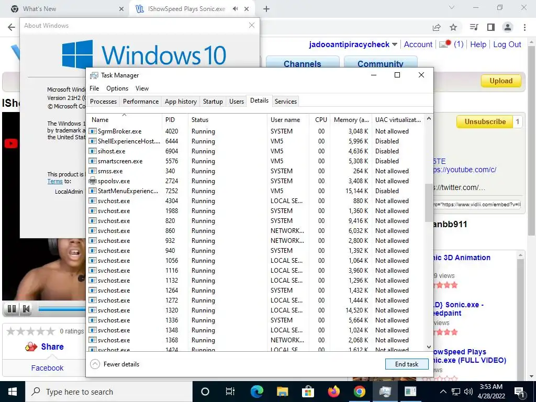The width and height of the screenshot is (536, 402).
Task: Open Chrome profile avatar
Action: point(508,27)
